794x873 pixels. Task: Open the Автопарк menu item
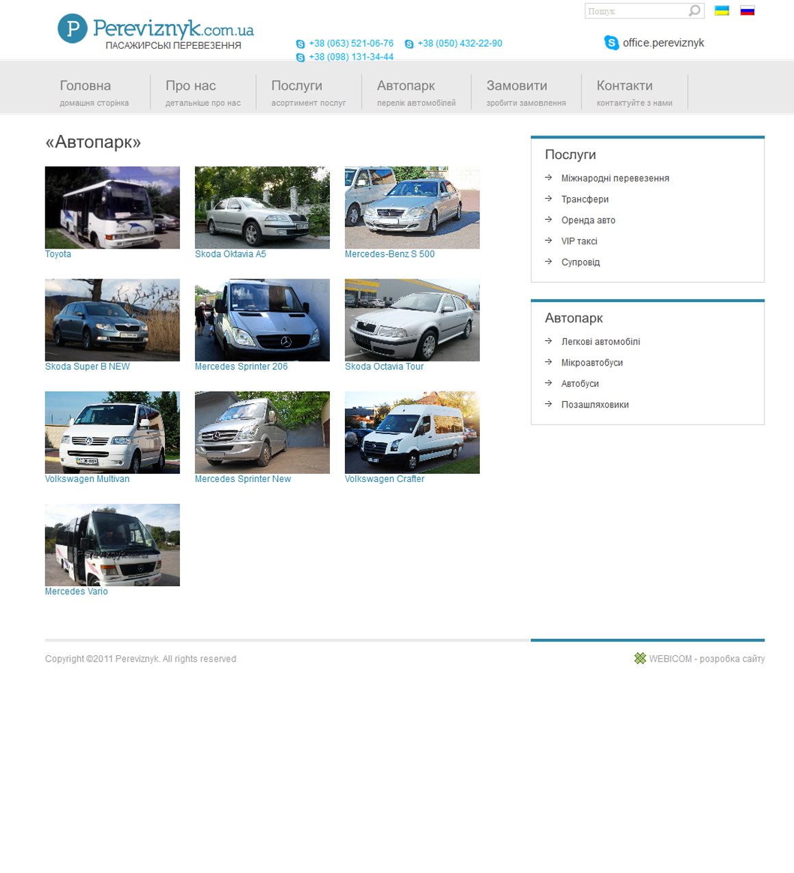[416, 92]
